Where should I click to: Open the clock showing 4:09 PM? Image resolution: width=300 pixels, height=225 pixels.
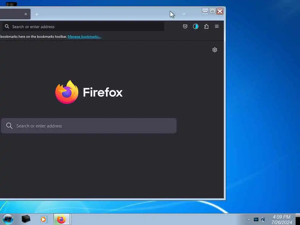click(282, 219)
